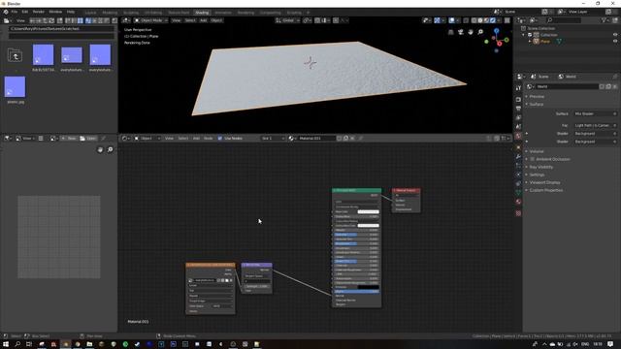Screen dimensions: 621x349
Task: Open the Physics properties tab
Action: click(x=518, y=174)
